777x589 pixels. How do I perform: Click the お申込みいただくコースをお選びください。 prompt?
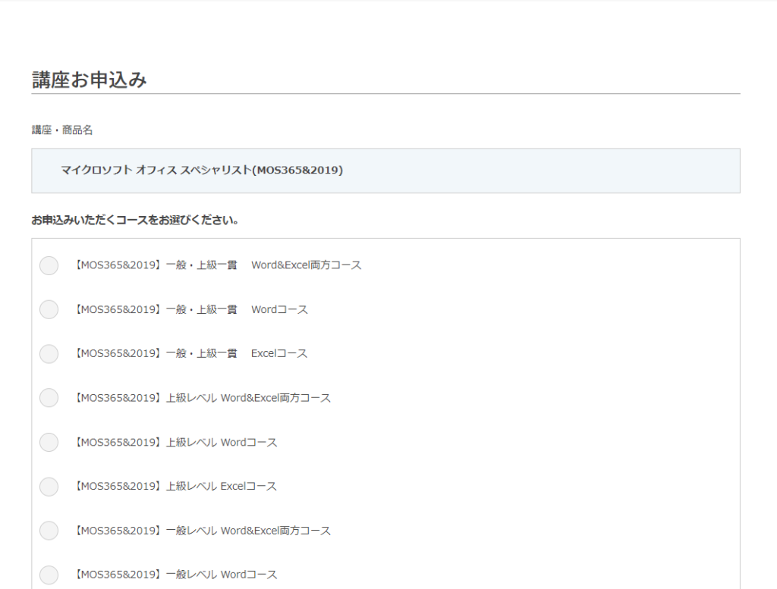pos(135,221)
